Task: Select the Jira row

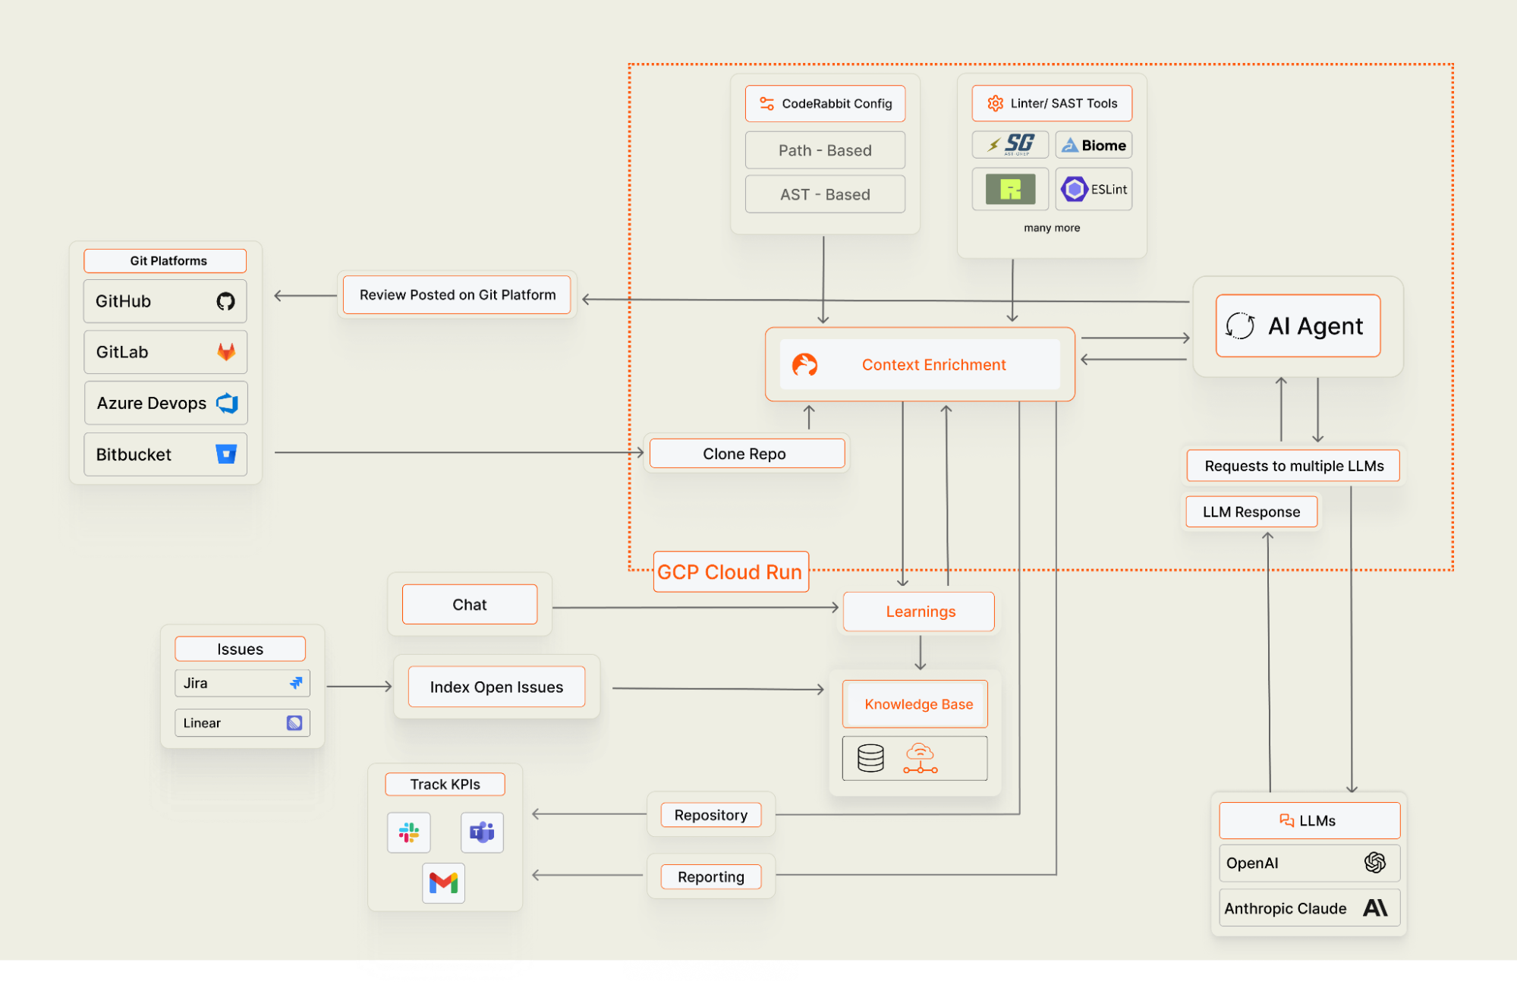Action: click(242, 683)
